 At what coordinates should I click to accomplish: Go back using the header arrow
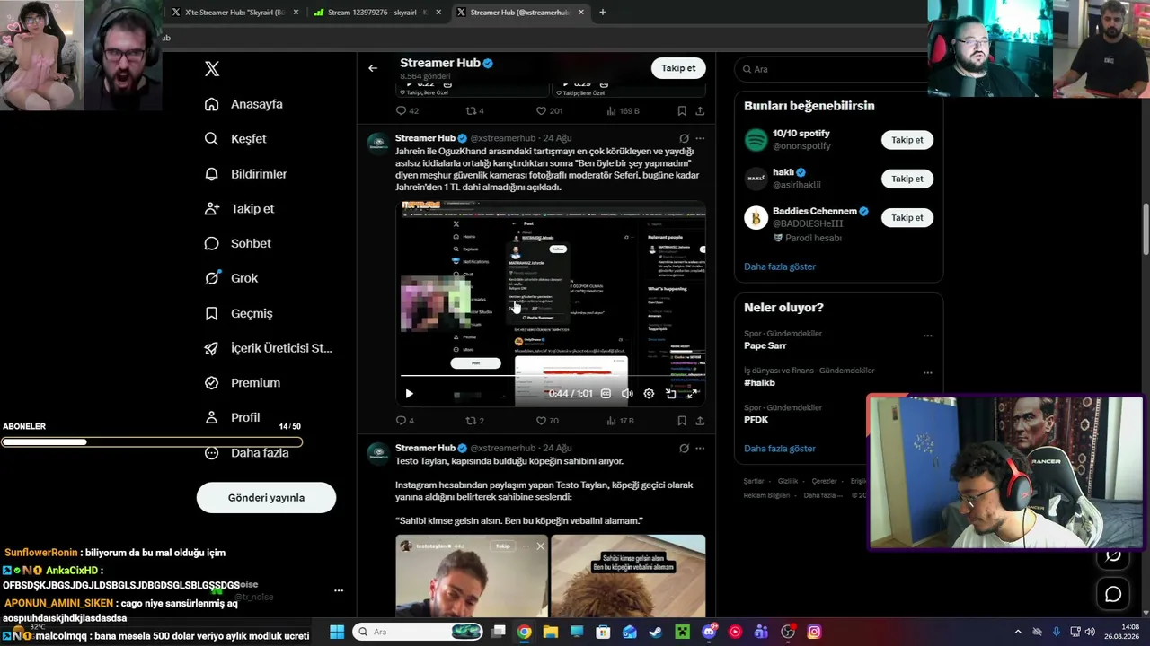click(373, 68)
